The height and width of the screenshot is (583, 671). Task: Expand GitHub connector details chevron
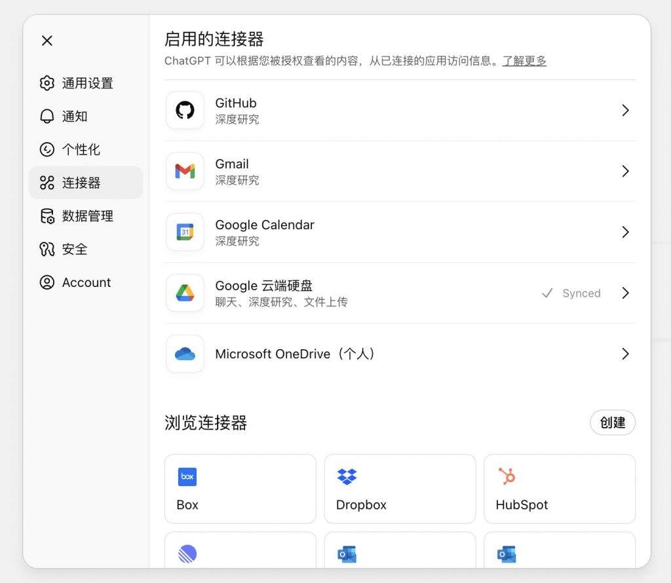tap(624, 110)
